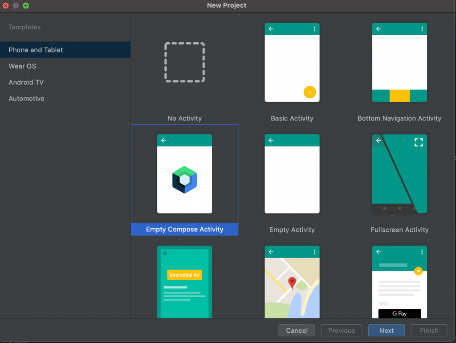Select the No Activity dashed-box template

pos(185,62)
